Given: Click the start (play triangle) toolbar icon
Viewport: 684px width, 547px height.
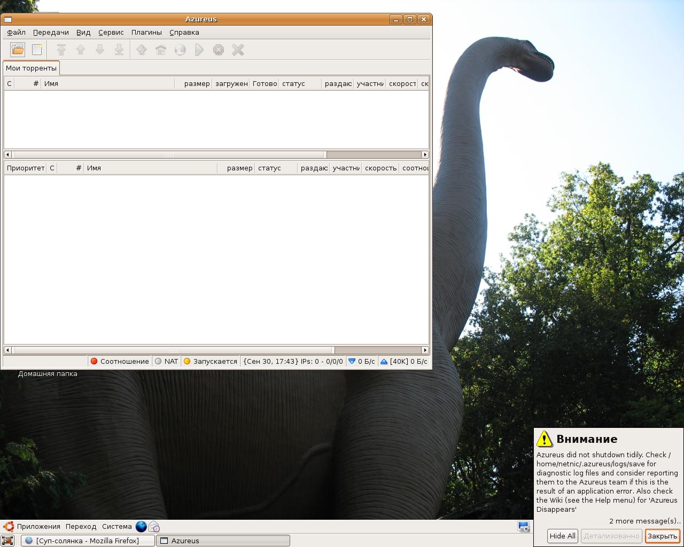Looking at the screenshot, I should pyautogui.click(x=199, y=50).
